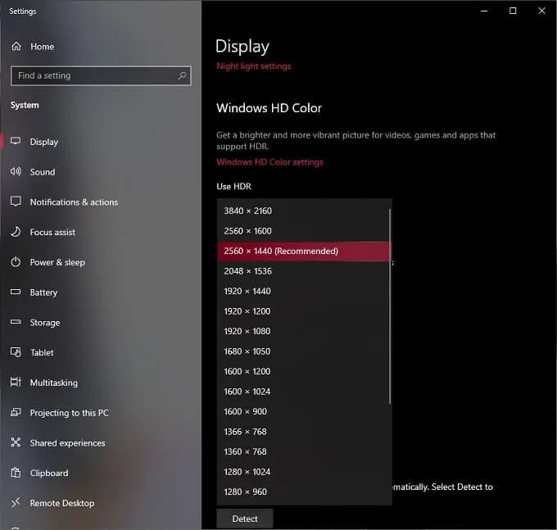The image size is (557, 530).
Task: Click the Notifications & actions icon
Action: pos(16,202)
